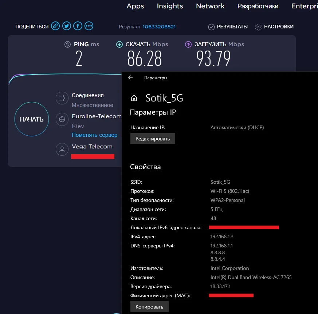The height and width of the screenshot is (314, 318).
Task: Click the Intel Corporation manufacturer value
Action: (x=229, y=268)
